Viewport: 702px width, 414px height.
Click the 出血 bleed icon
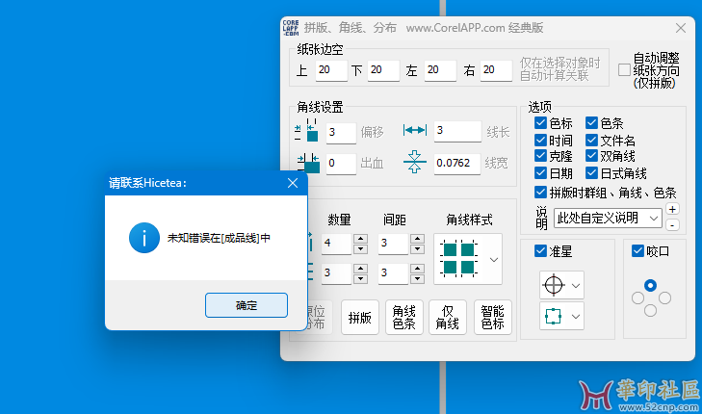click(x=307, y=163)
